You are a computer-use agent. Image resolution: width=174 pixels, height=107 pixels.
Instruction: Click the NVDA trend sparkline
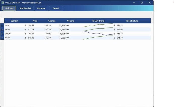(98, 38)
